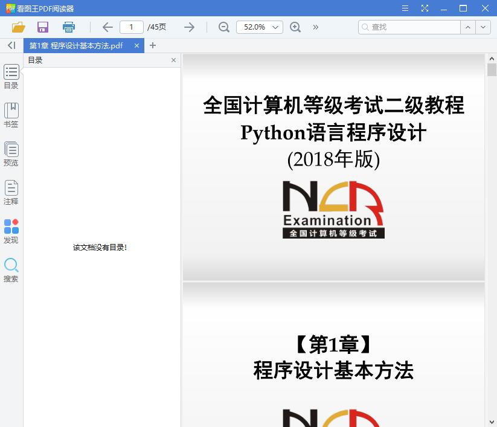This screenshot has height=427, width=497.
Task: Open the zoom percentage dropdown
Action: (x=259, y=27)
